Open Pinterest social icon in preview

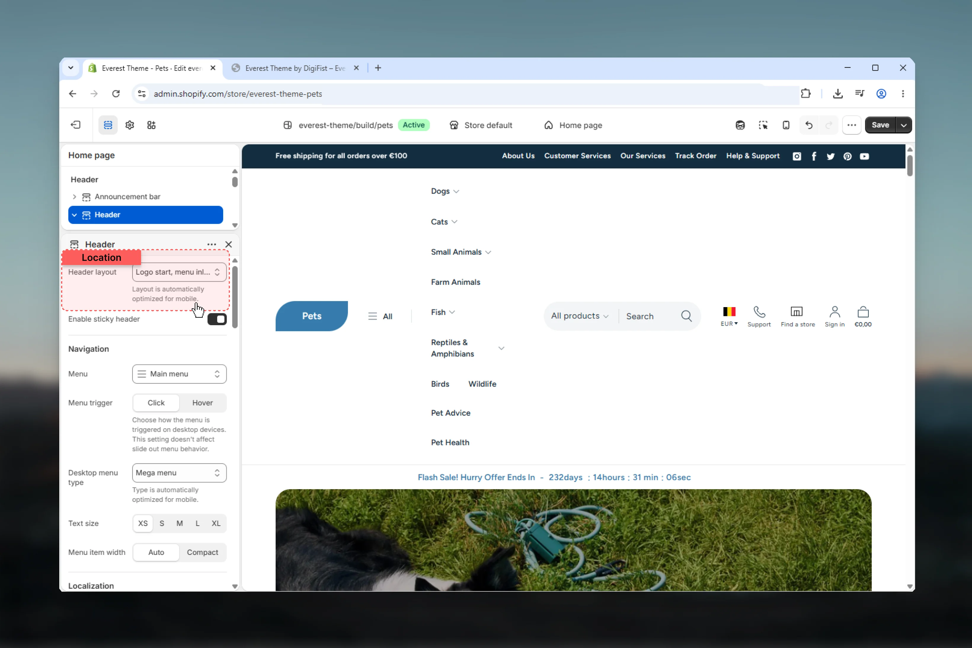[847, 156]
